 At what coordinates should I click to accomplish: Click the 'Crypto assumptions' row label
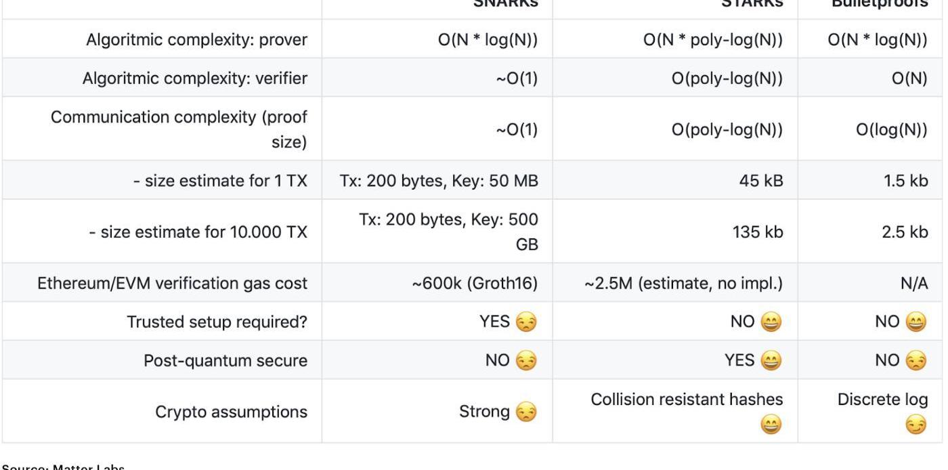click(231, 412)
